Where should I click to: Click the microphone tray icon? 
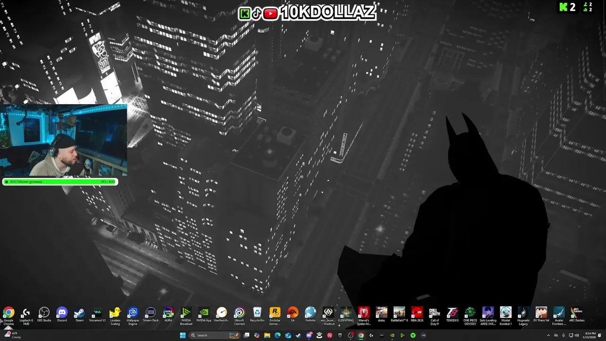pyautogui.click(x=563, y=335)
